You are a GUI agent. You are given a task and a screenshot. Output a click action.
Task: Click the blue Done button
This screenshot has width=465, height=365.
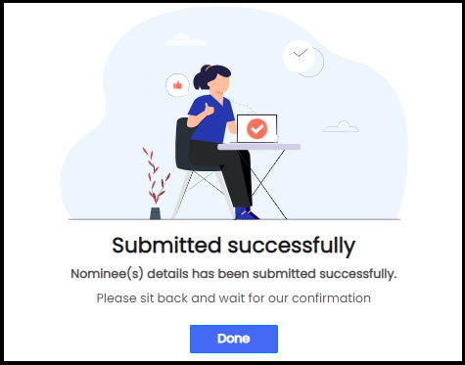(234, 339)
